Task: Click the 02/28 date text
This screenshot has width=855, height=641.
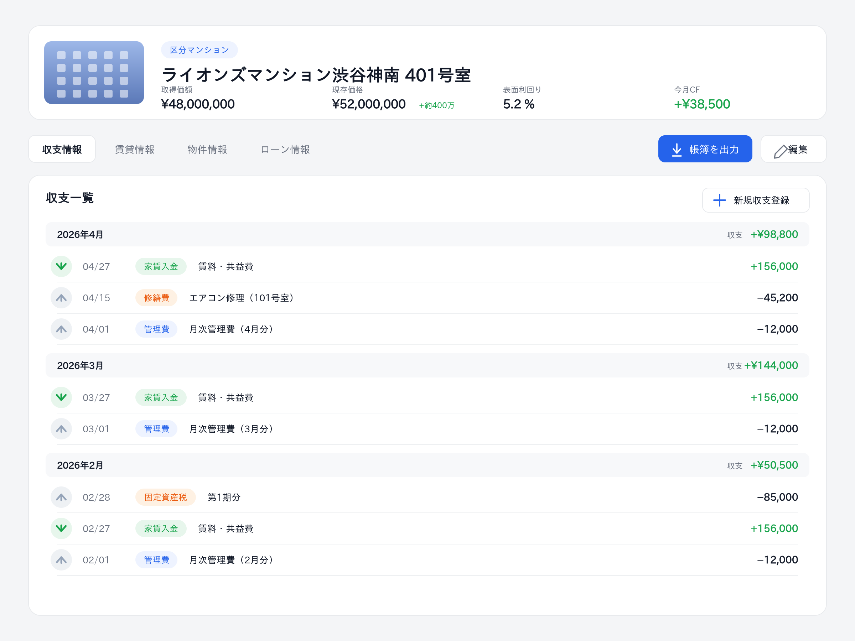Action: [x=96, y=497]
